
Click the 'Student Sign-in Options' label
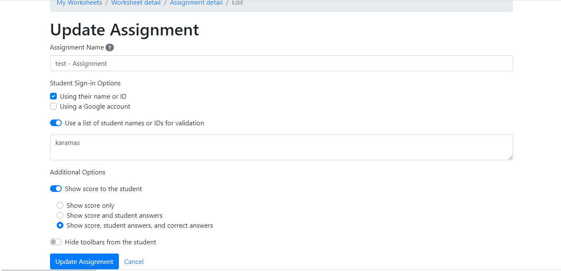[x=85, y=83]
